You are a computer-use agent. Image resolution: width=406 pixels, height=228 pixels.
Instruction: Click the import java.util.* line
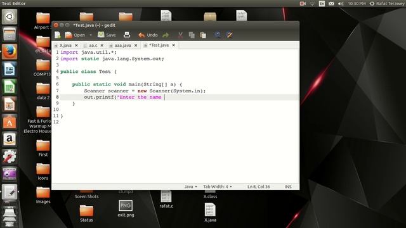click(x=88, y=52)
